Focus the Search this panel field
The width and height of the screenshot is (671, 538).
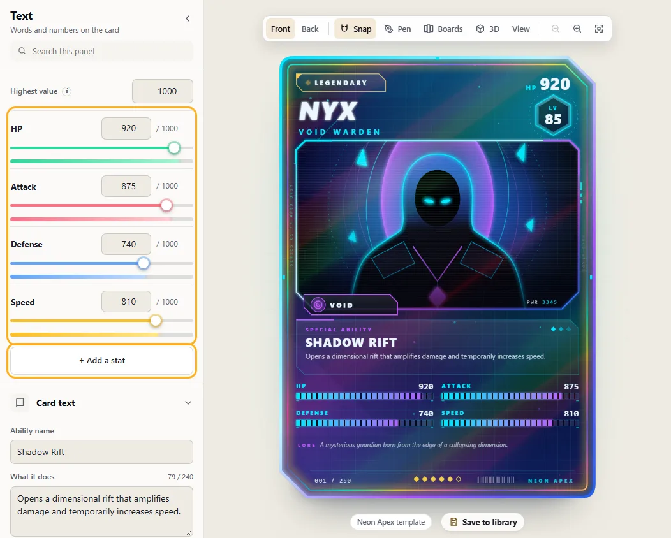(102, 52)
